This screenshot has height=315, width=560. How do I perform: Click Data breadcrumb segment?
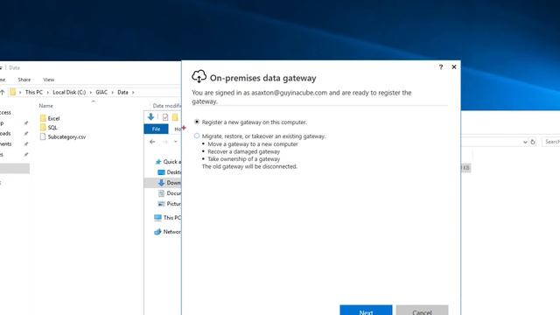122,92
